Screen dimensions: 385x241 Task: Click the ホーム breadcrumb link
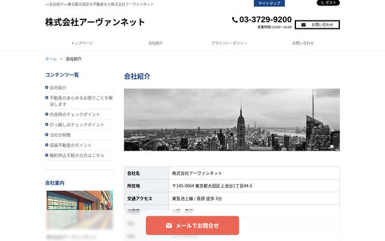[51, 59]
